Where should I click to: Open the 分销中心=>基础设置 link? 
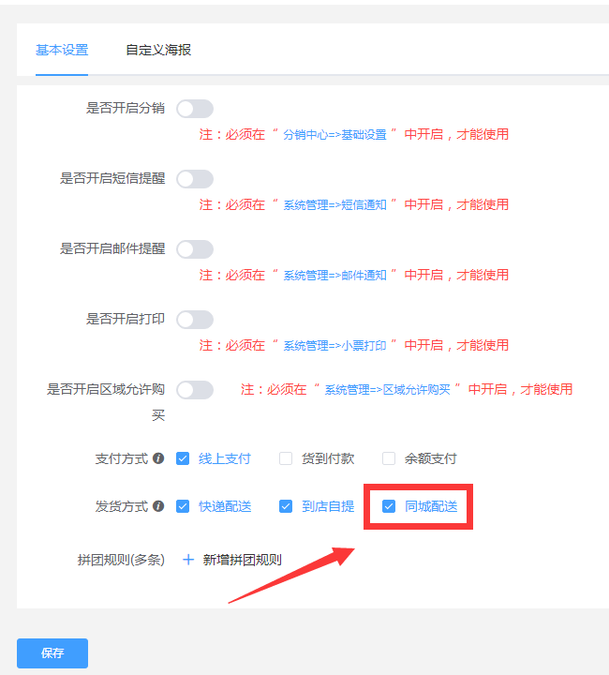click(334, 135)
